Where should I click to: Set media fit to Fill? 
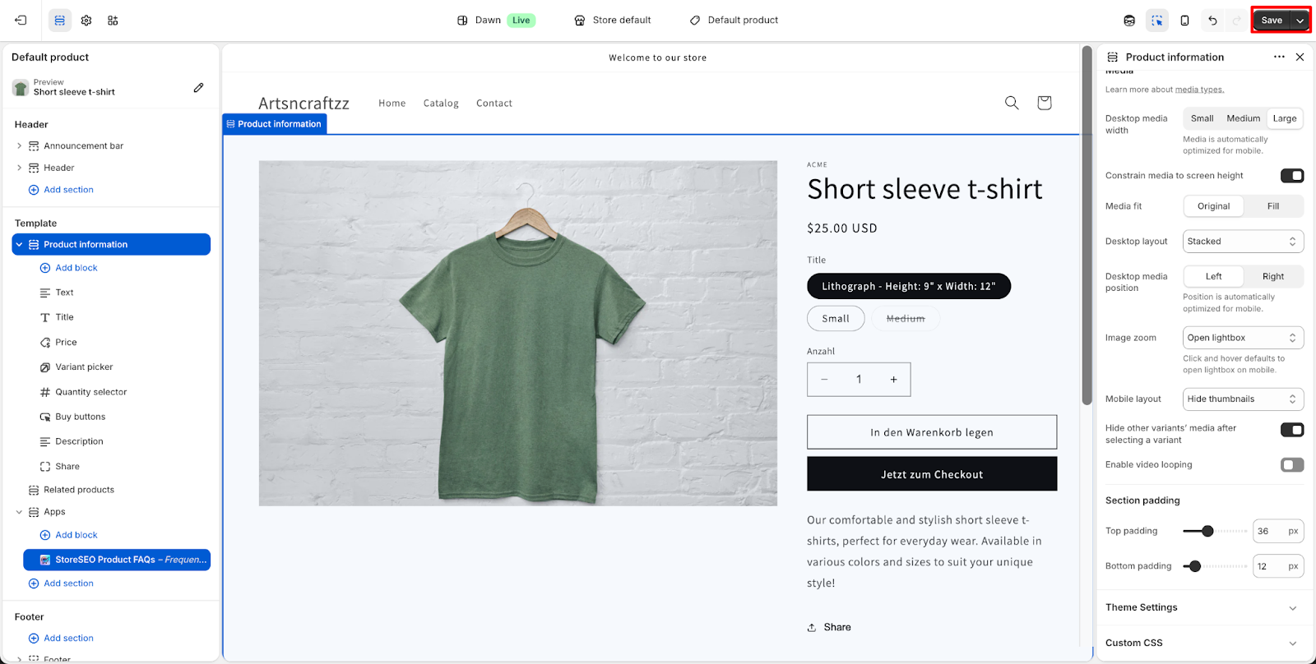[1273, 206]
